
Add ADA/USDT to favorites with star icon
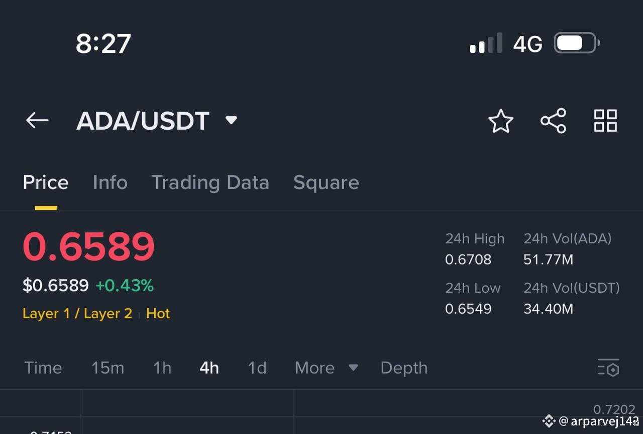501,121
